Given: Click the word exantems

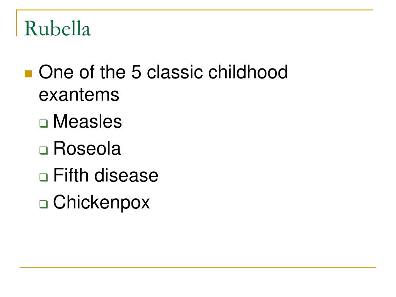Looking at the screenshot, I should 79,95.
